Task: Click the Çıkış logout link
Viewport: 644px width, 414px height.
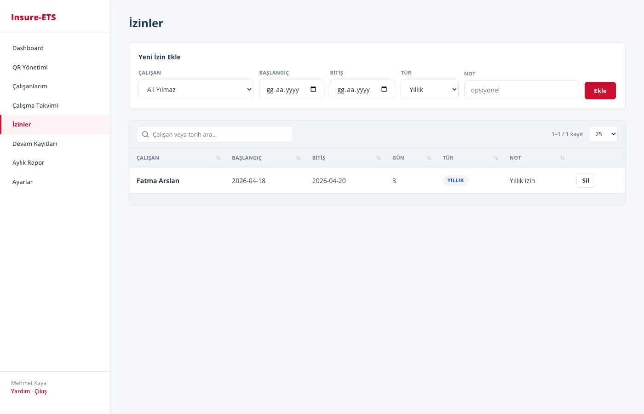Action: 40,391
